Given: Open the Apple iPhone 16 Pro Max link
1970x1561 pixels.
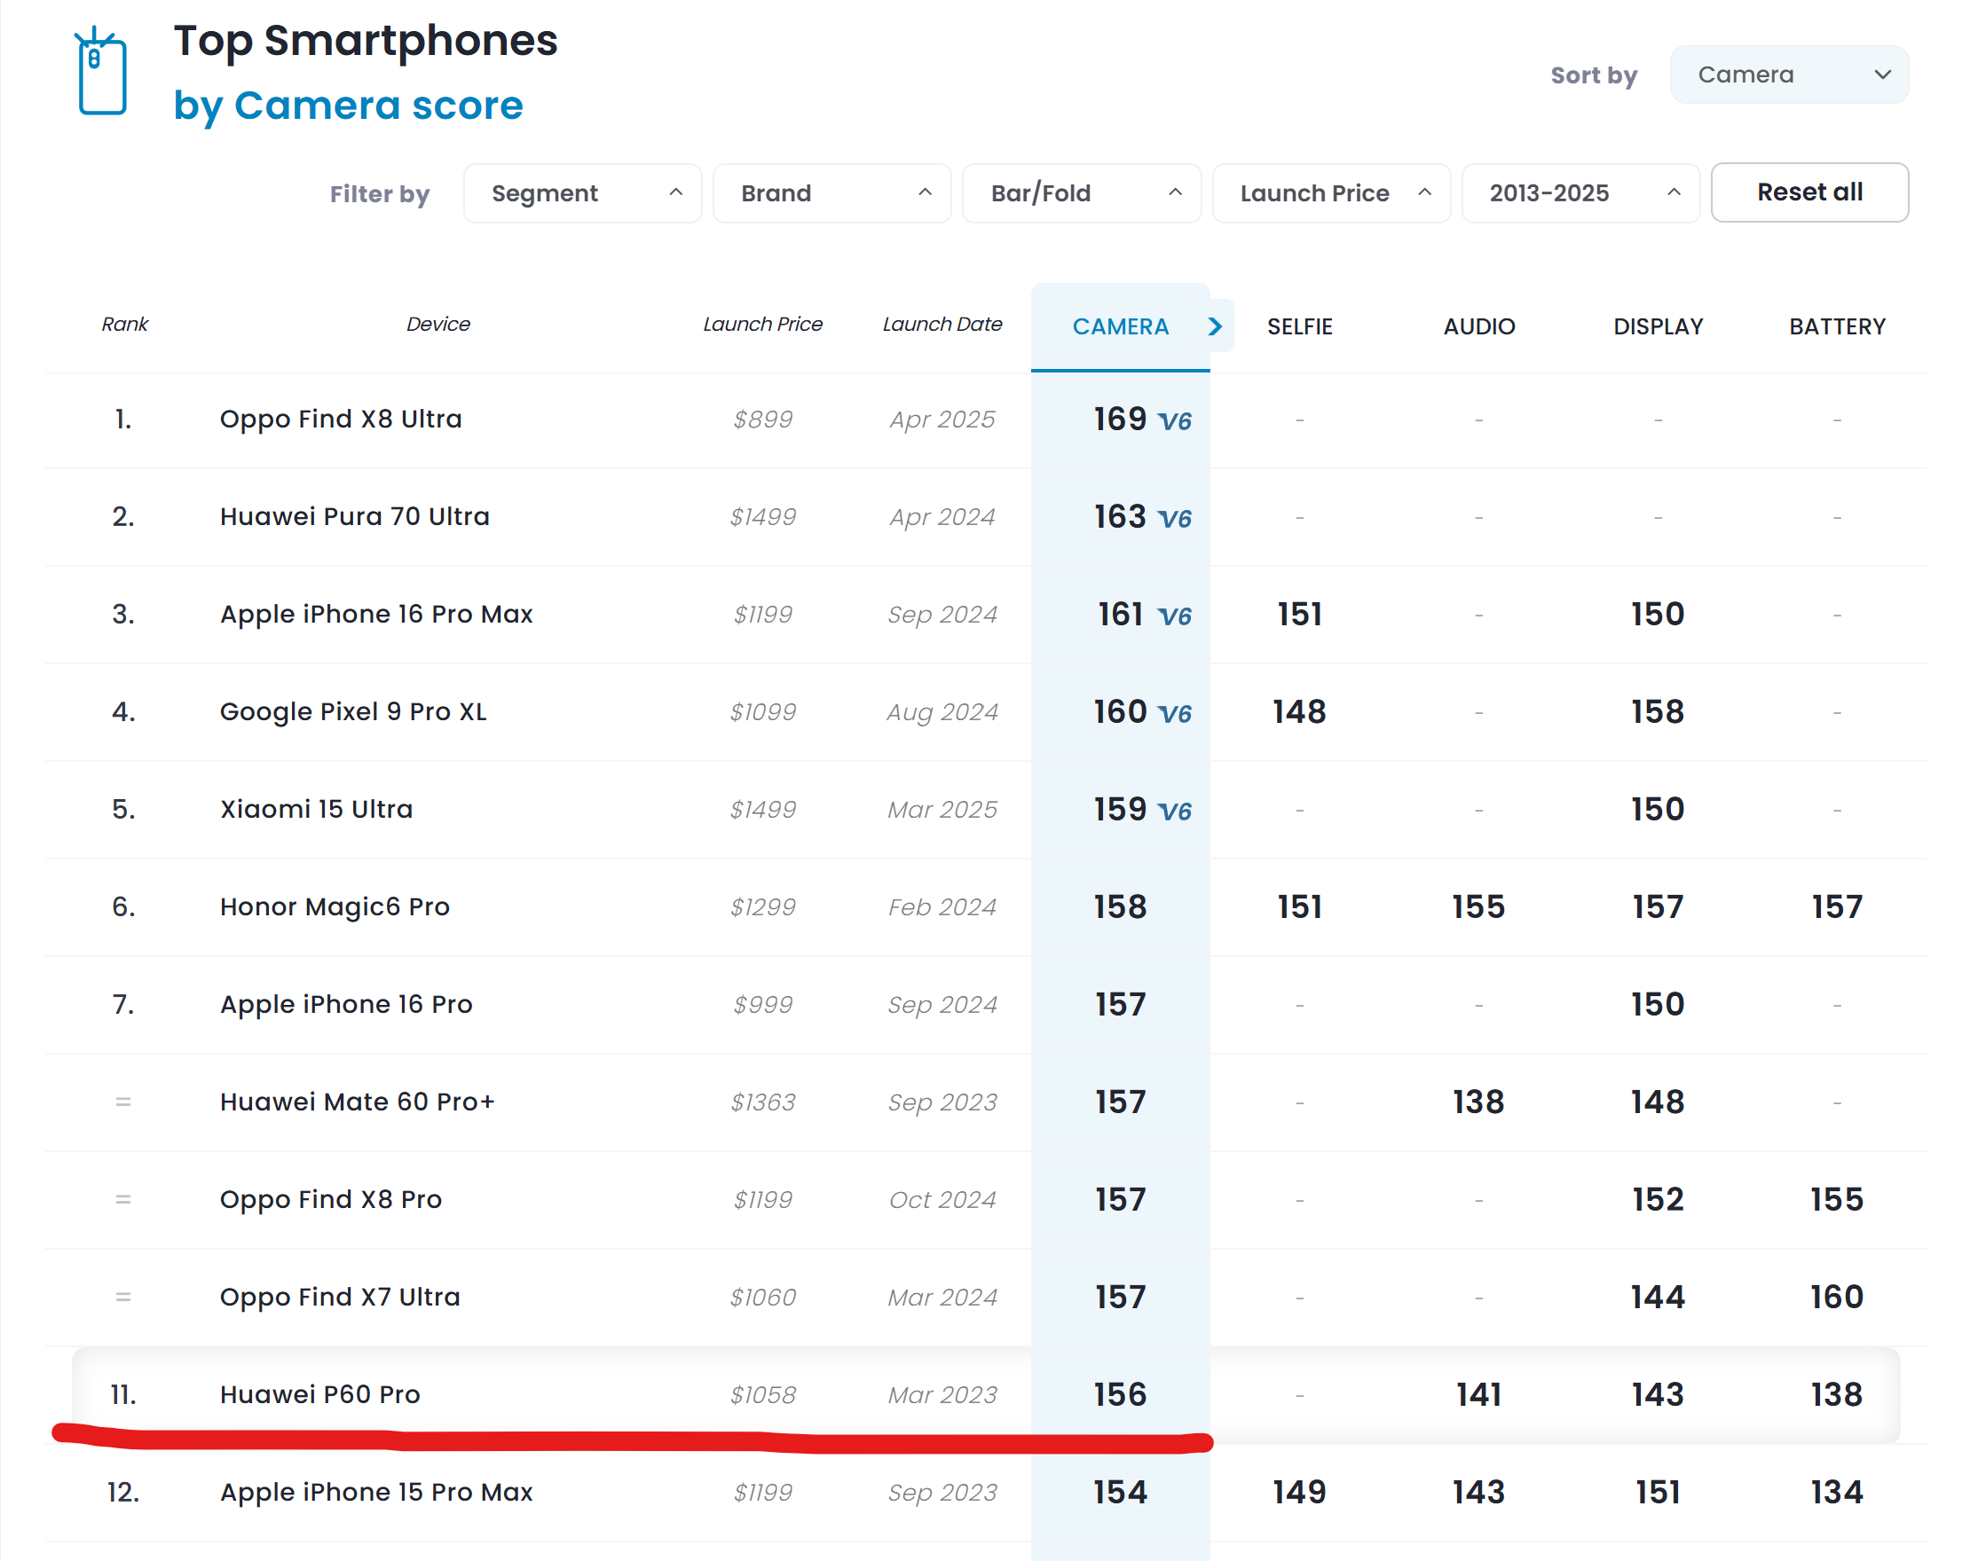Looking at the screenshot, I should coord(375,615).
